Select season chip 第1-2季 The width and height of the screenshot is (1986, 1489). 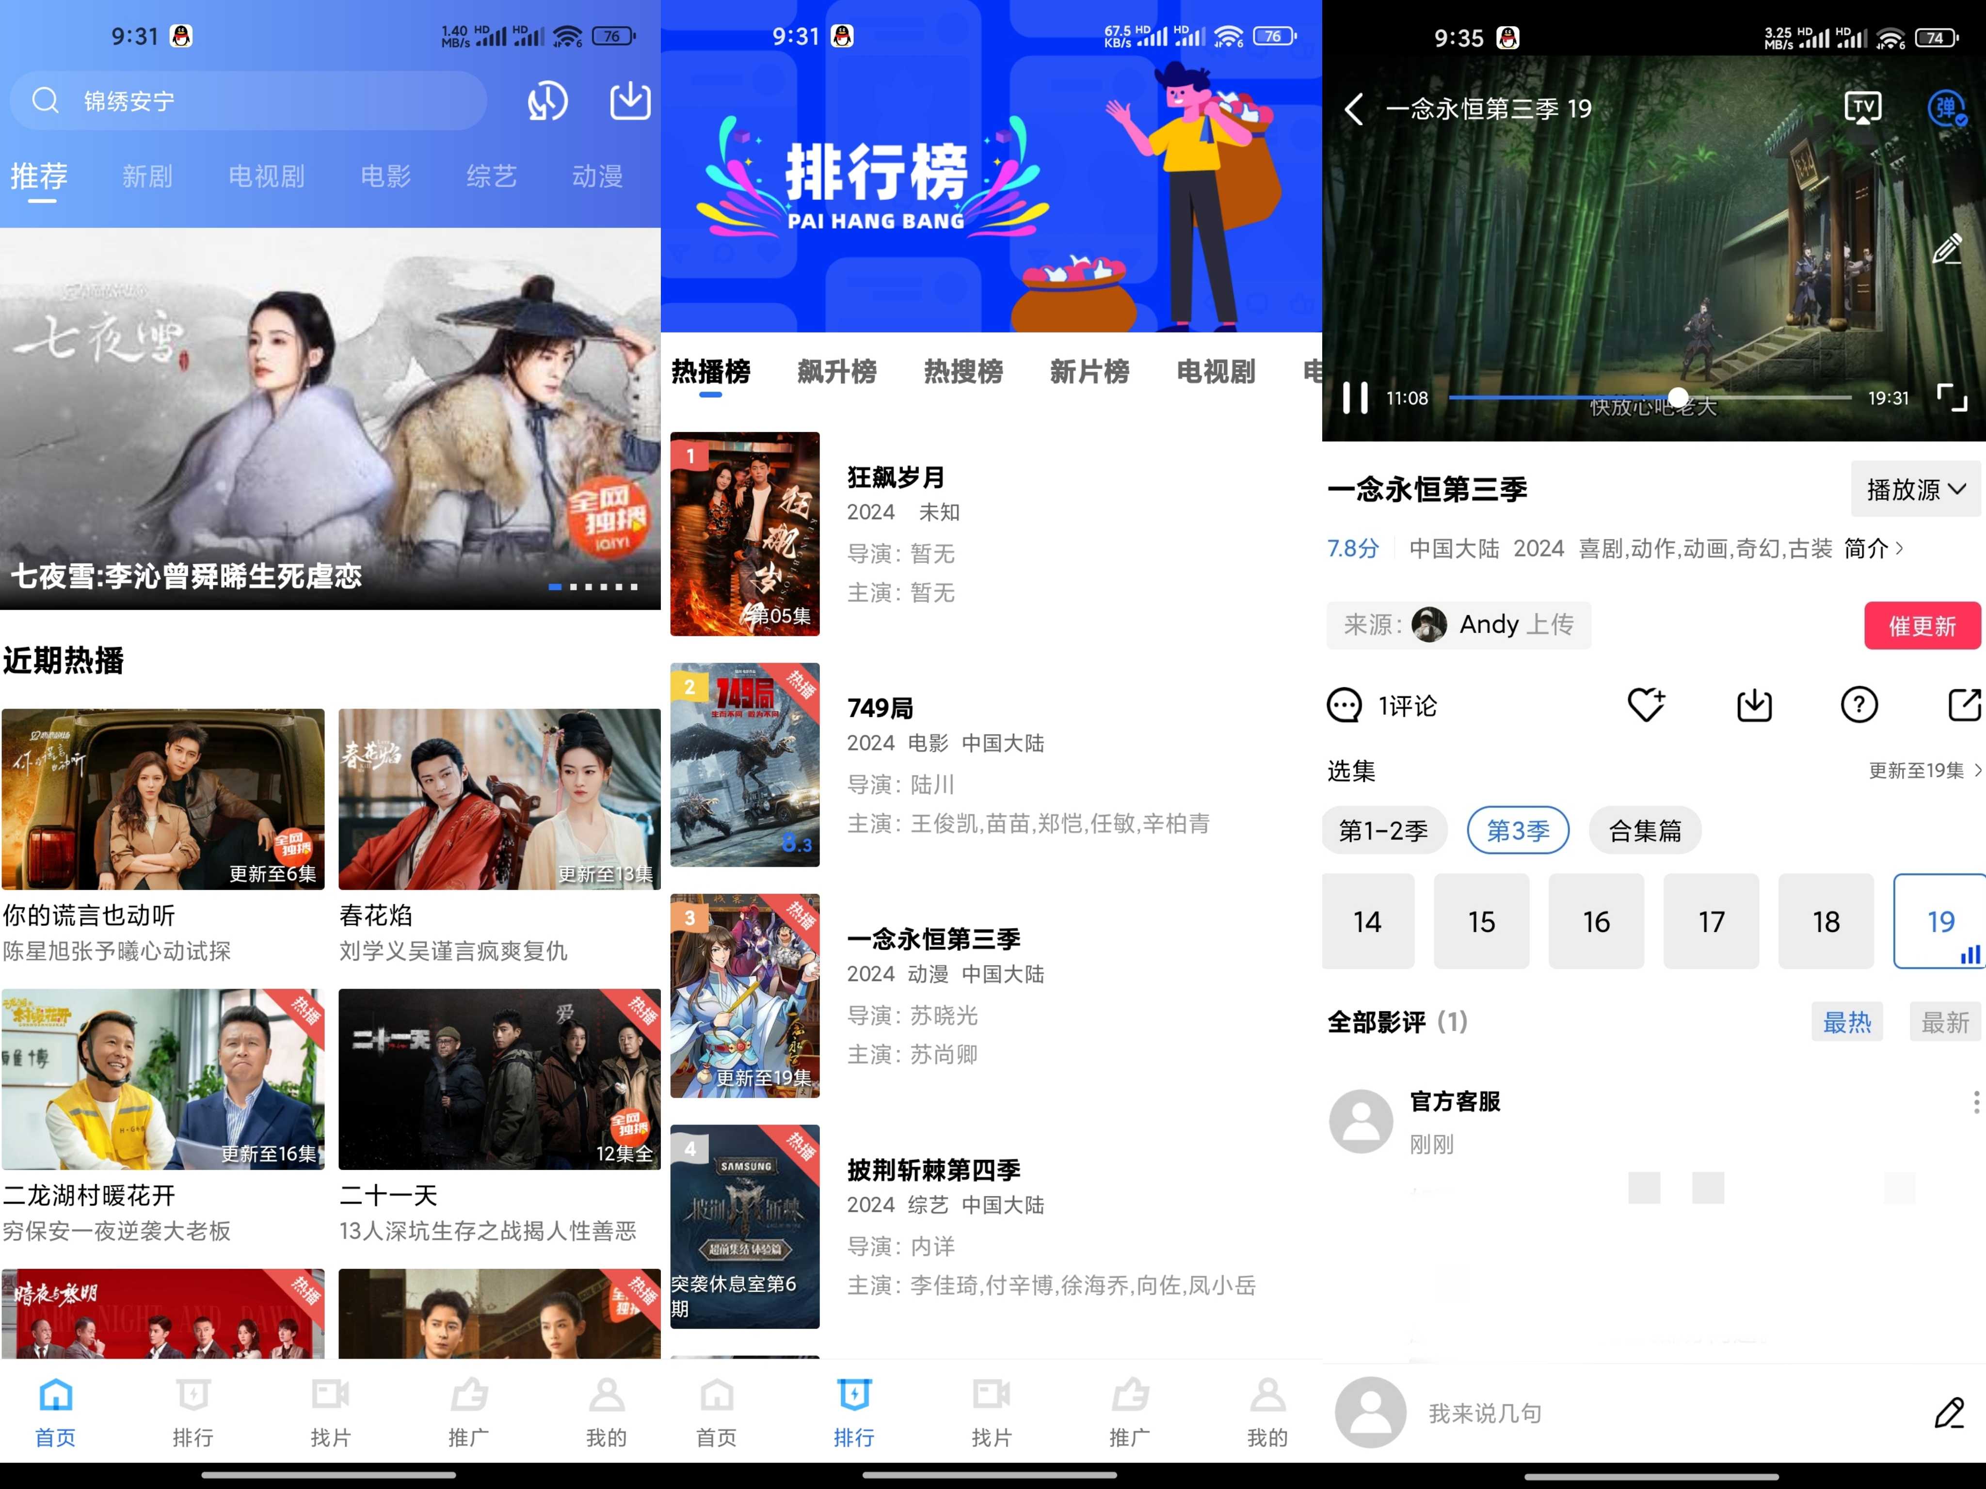pyautogui.click(x=1383, y=831)
